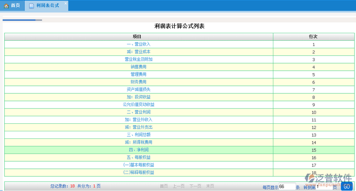Open the 营业税金及附加 link
Viewport: 356px width, 191px height.
pyautogui.click(x=138, y=59)
